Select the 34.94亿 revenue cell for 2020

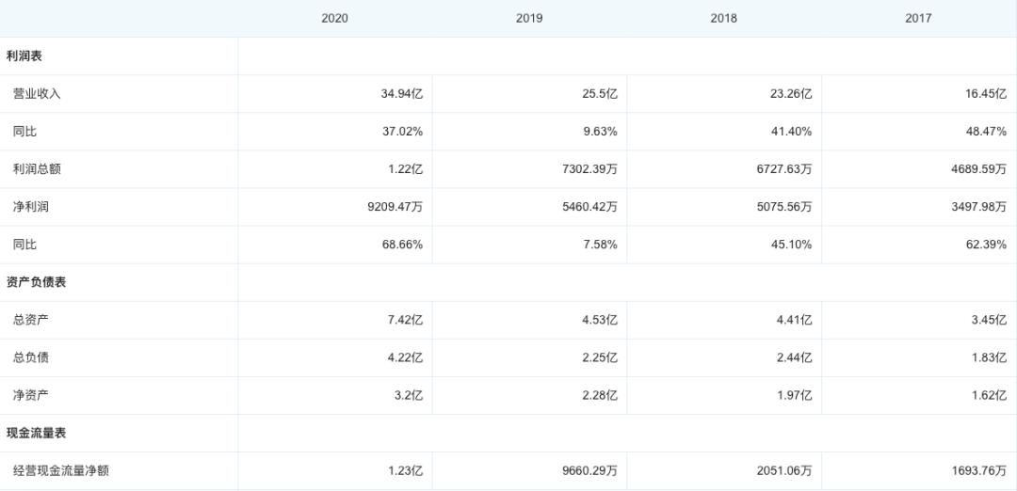tap(402, 94)
